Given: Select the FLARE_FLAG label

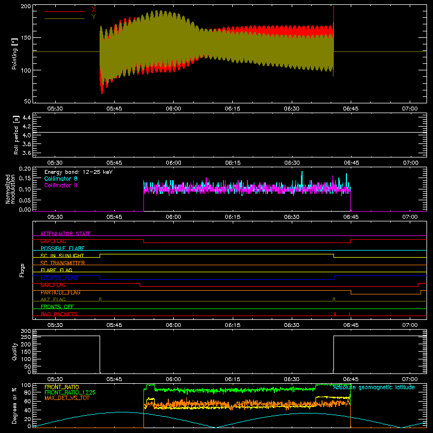Looking at the screenshot, I should 56,270.
